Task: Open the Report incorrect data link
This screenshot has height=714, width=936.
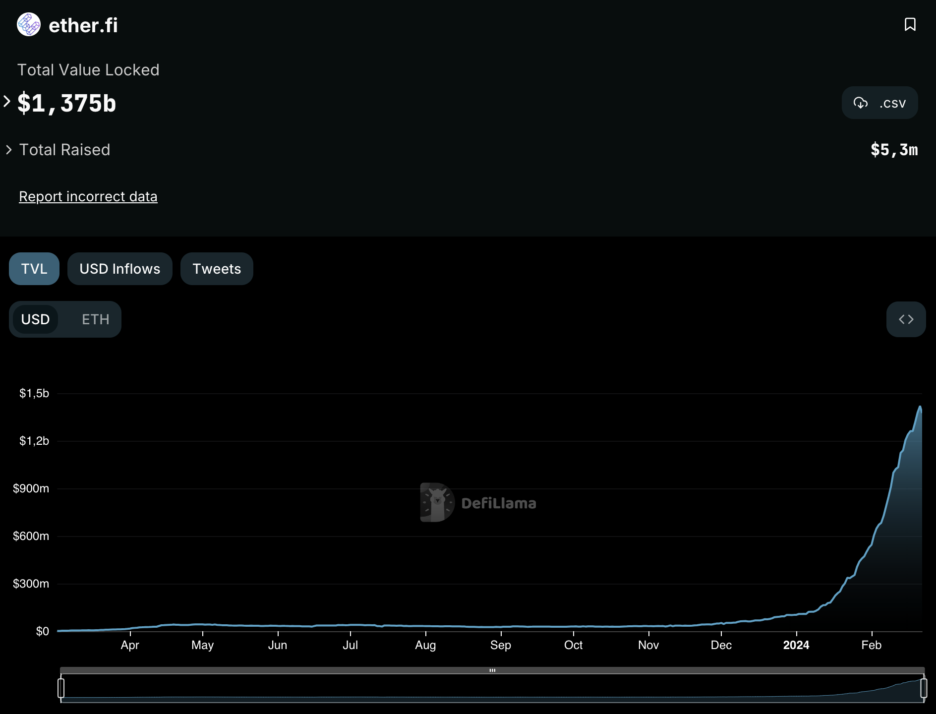Action: point(88,196)
